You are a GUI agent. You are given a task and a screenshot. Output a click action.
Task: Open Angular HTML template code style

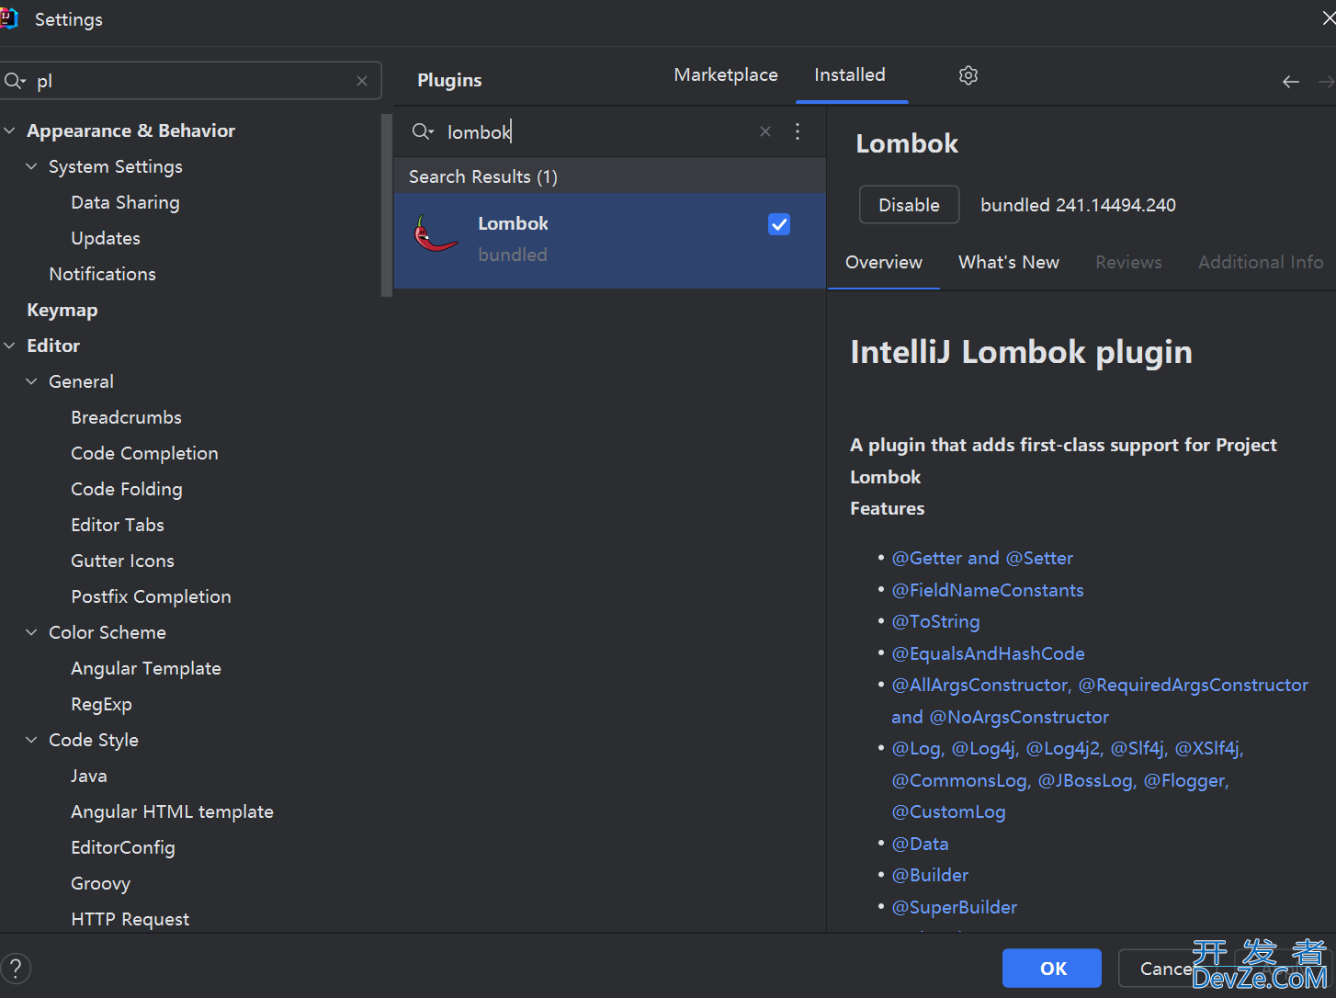tap(172, 811)
